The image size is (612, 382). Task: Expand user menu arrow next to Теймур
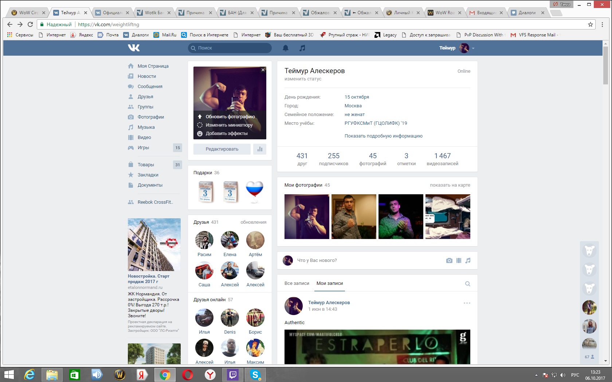473,48
